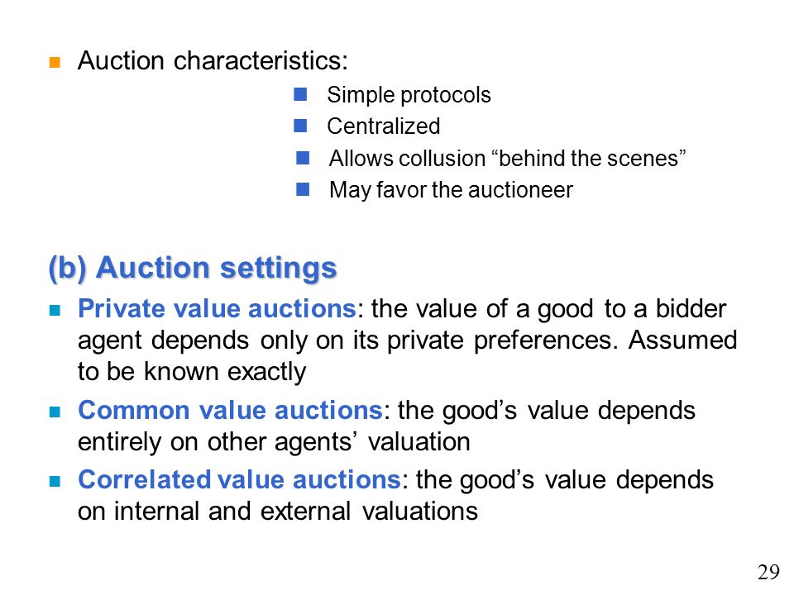794x595 pixels.
Task: Click the blue bullet next to Centralized
Action: pos(300,126)
